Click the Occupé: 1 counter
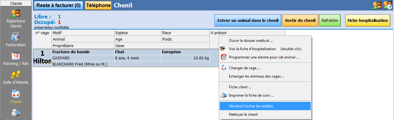The width and height of the screenshot is (394, 120). tap(48, 22)
